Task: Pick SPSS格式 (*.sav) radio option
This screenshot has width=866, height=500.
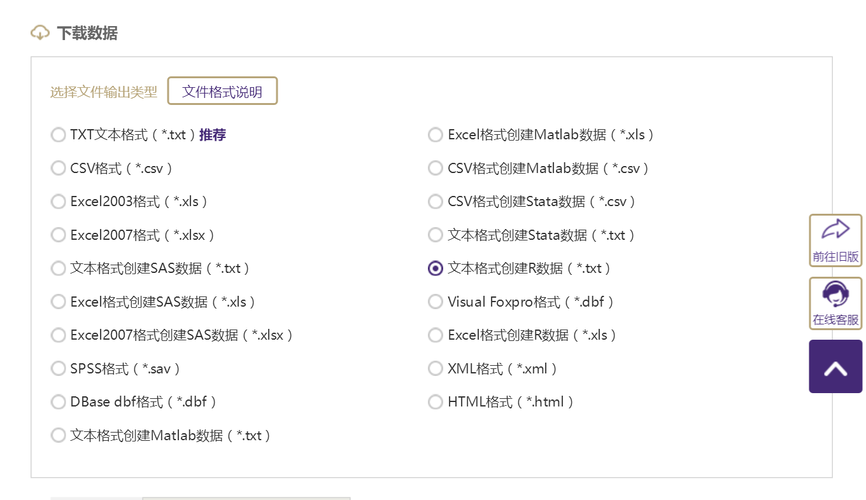Action: [x=58, y=368]
